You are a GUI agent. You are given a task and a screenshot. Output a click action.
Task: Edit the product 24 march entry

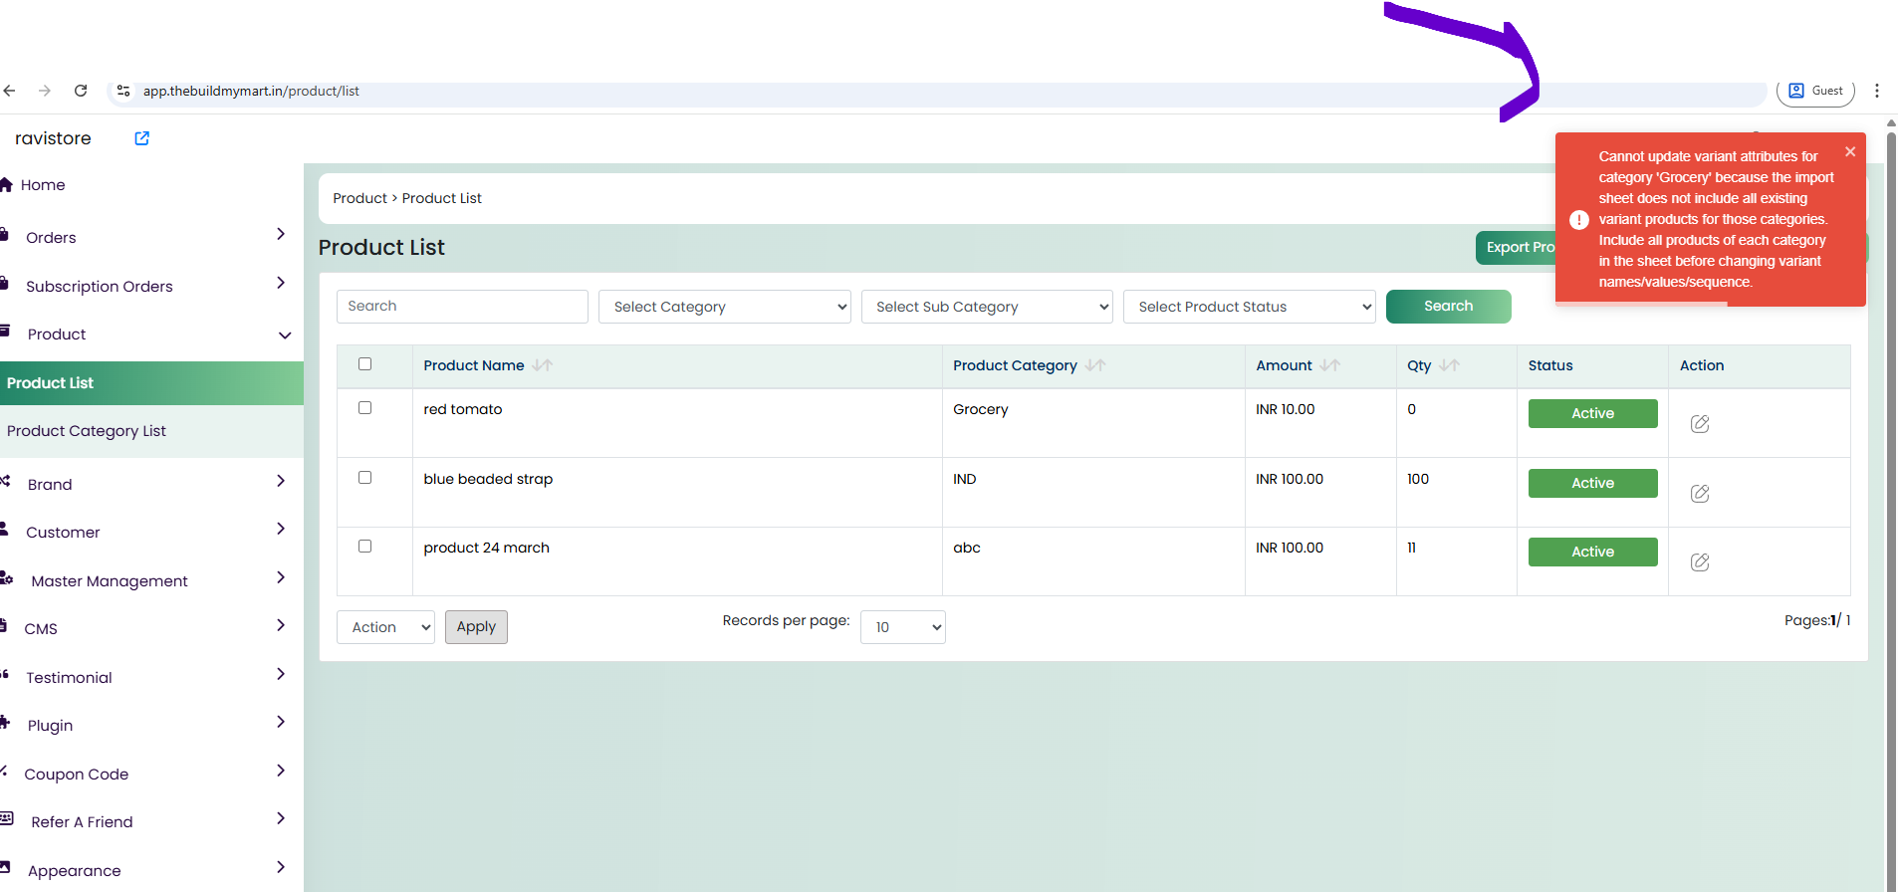tap(1700, 562)
